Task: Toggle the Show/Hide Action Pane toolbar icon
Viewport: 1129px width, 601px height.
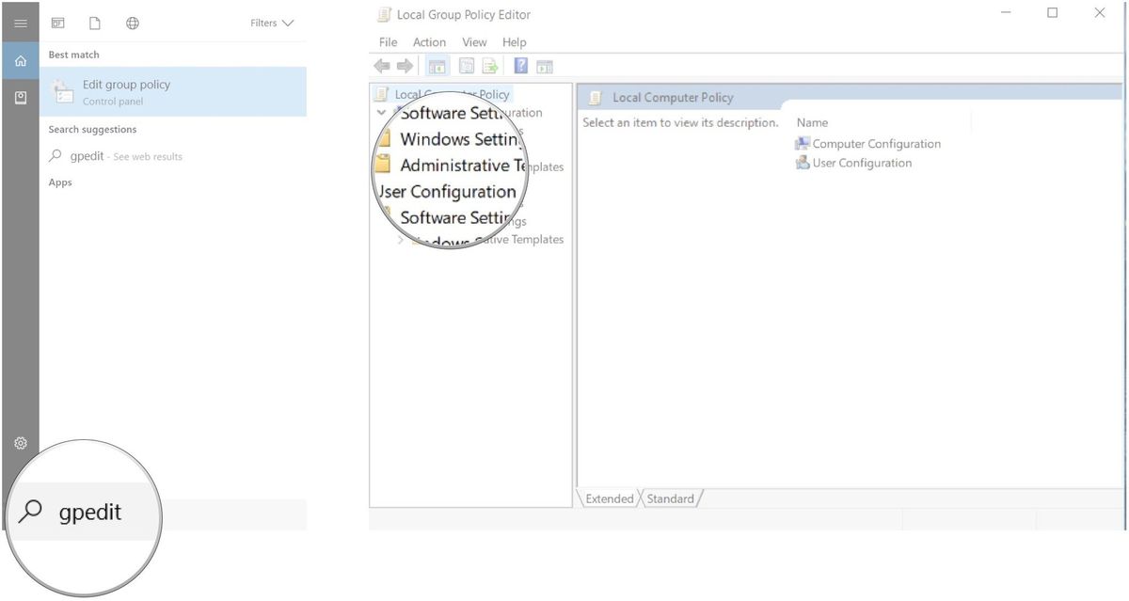Action: click(x=545, y=66)
